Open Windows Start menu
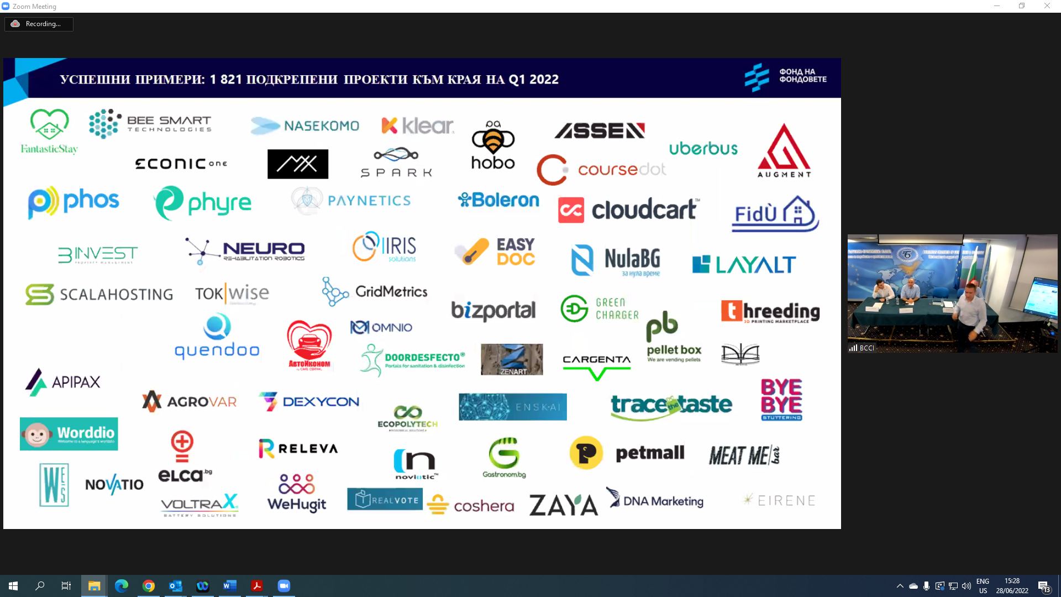 [x=13, y=586]
